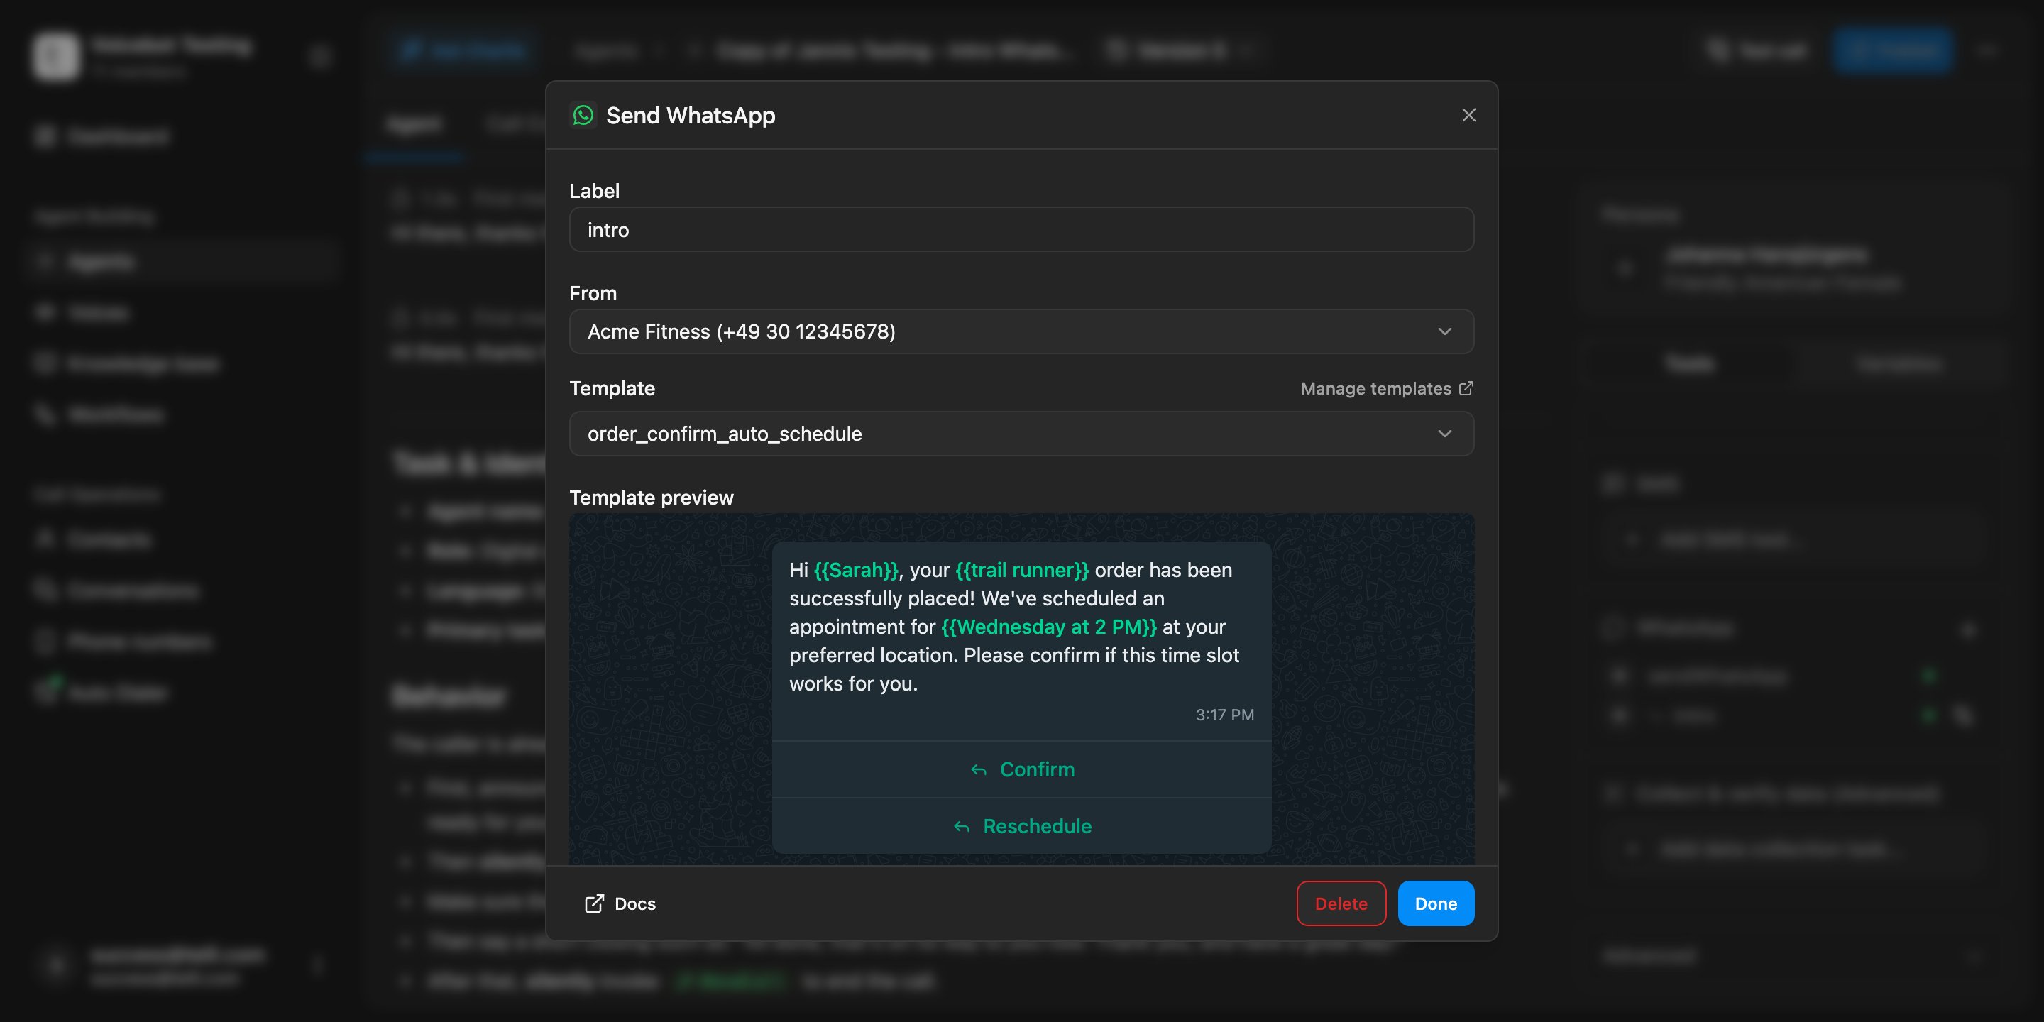Expand the Template field chevron arrow
This screenshot has width=2044, height=1022.
pos(1444,434)
